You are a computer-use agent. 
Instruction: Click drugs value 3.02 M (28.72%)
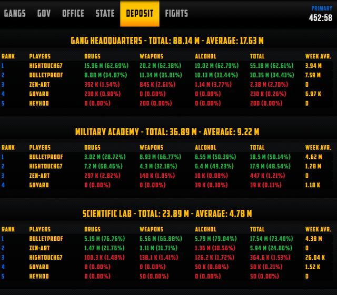105,157
